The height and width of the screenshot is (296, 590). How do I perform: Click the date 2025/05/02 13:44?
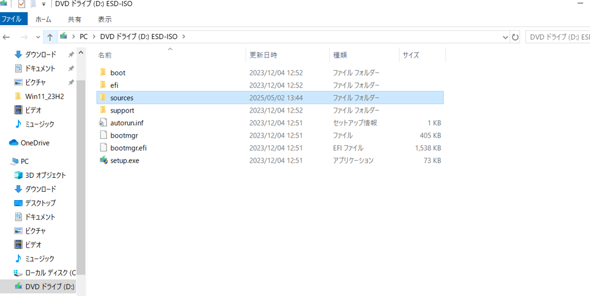click(x=276, y=98)
